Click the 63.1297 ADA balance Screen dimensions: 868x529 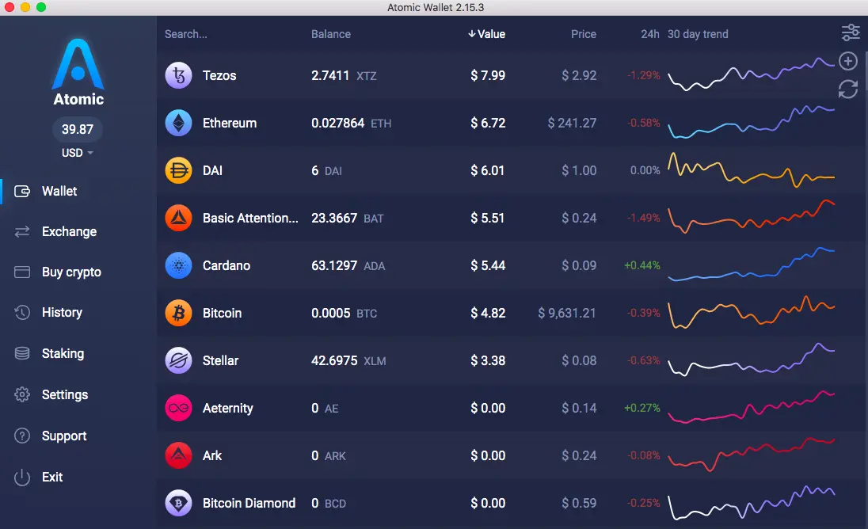pyautogui.click(x=348, y=265)
